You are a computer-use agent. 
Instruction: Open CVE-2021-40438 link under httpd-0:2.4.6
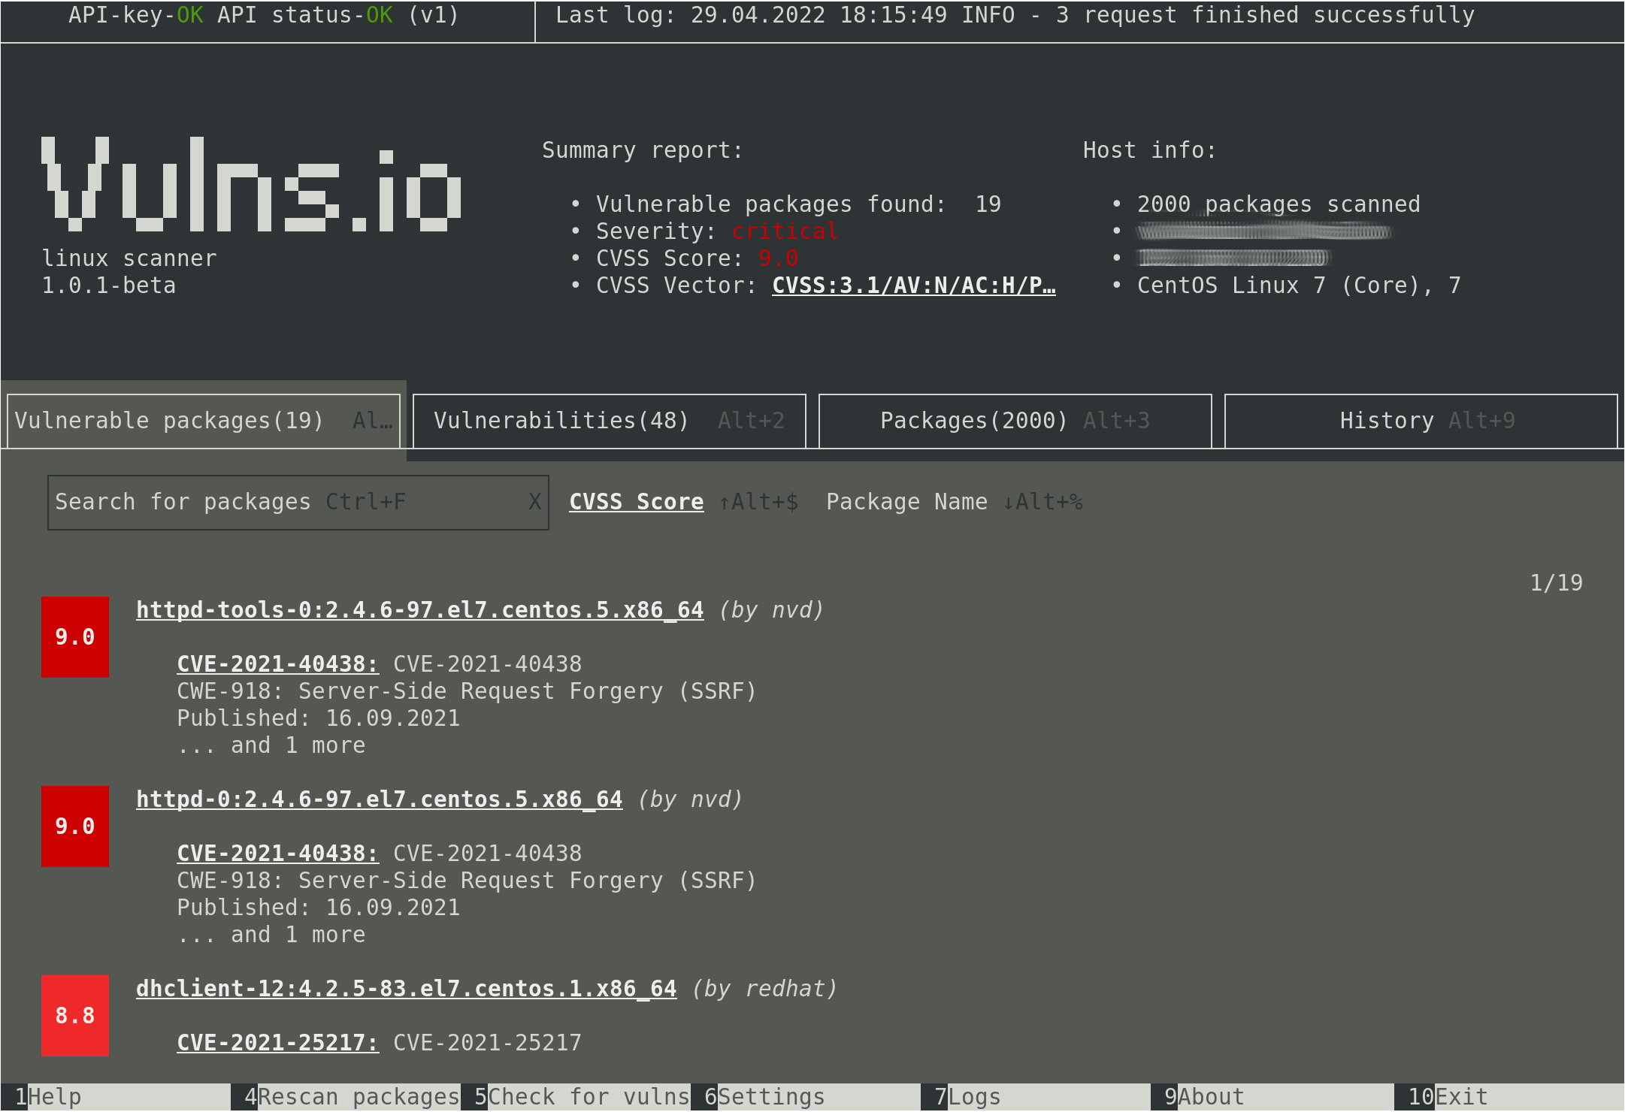tap(278, 854)
